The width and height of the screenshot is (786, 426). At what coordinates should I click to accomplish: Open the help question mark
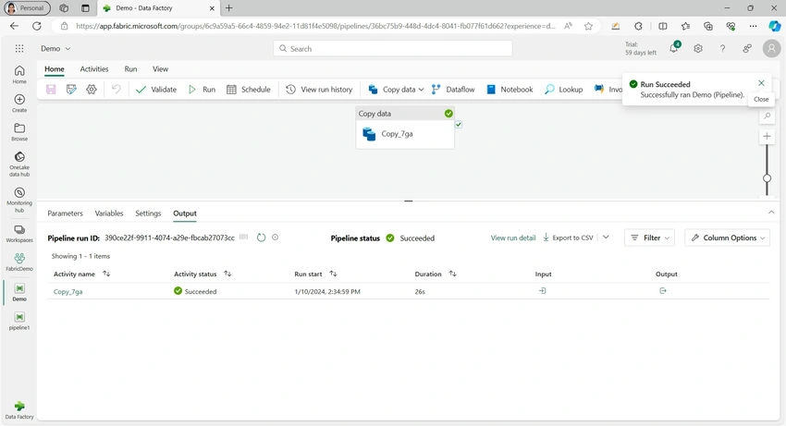click(x=722, y=49)
